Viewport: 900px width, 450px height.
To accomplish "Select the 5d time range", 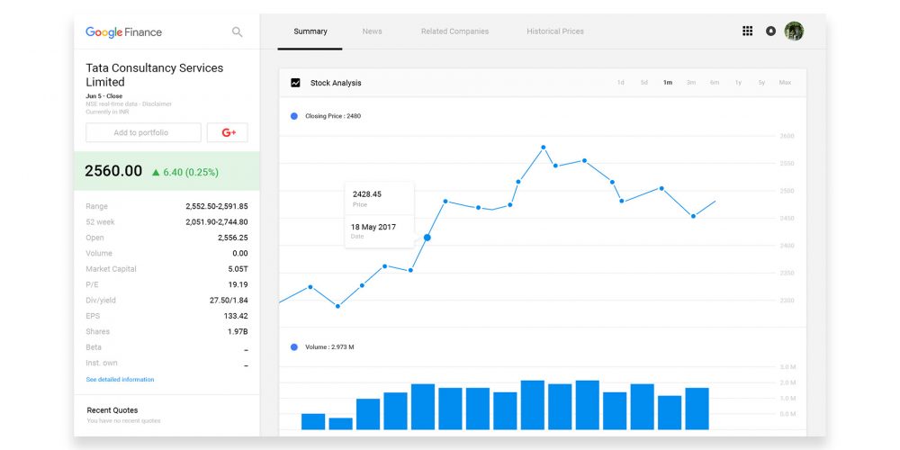I will tap(644, 83).
